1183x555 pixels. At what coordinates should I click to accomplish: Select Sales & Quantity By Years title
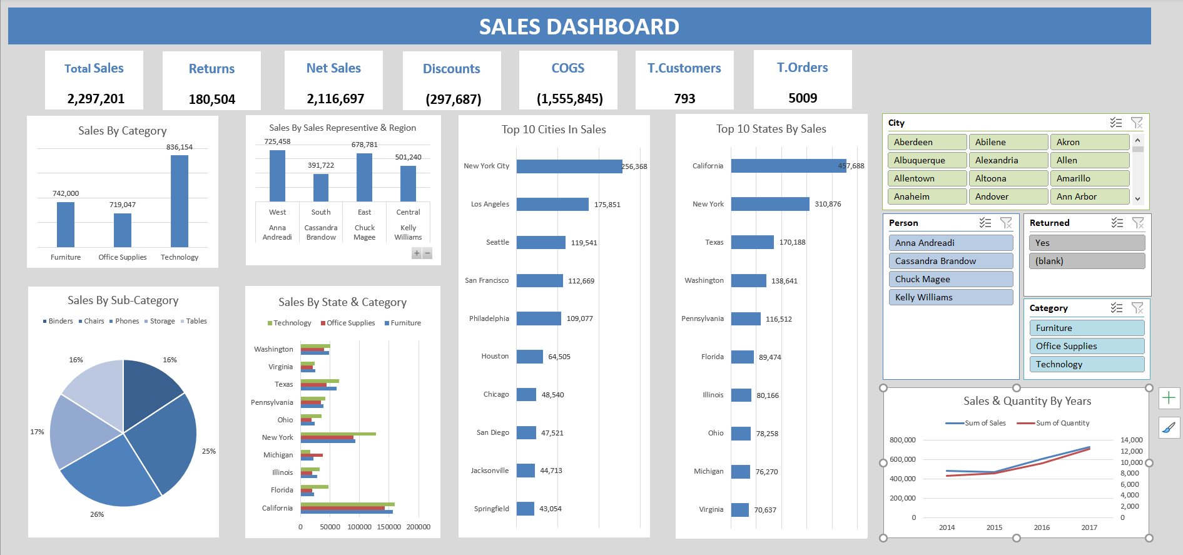(1027, 401)
